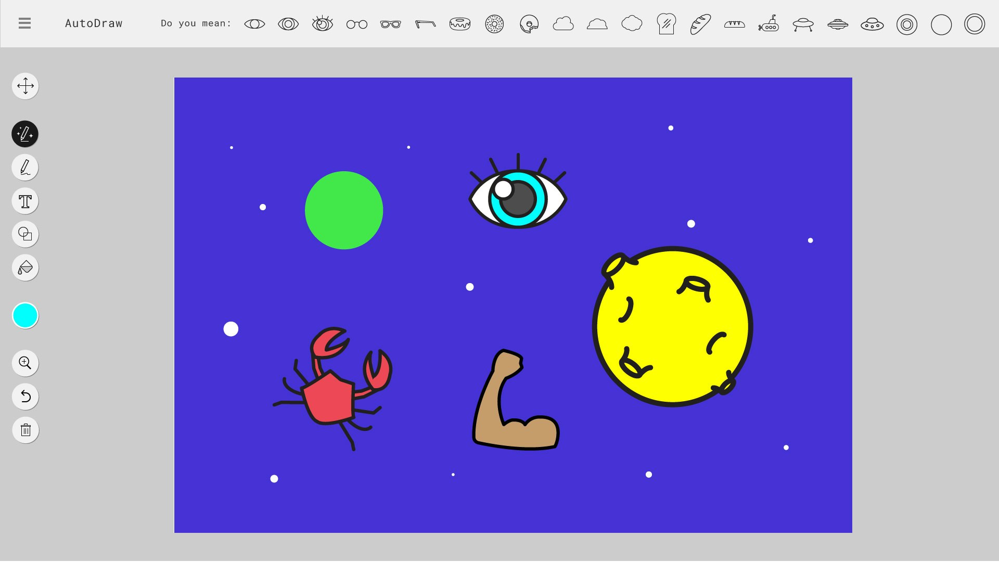Open the hamburger menu

tap(24, 23)
